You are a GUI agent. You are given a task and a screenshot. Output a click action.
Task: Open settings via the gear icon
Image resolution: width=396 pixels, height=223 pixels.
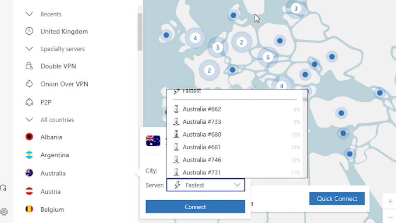[4, 211]
